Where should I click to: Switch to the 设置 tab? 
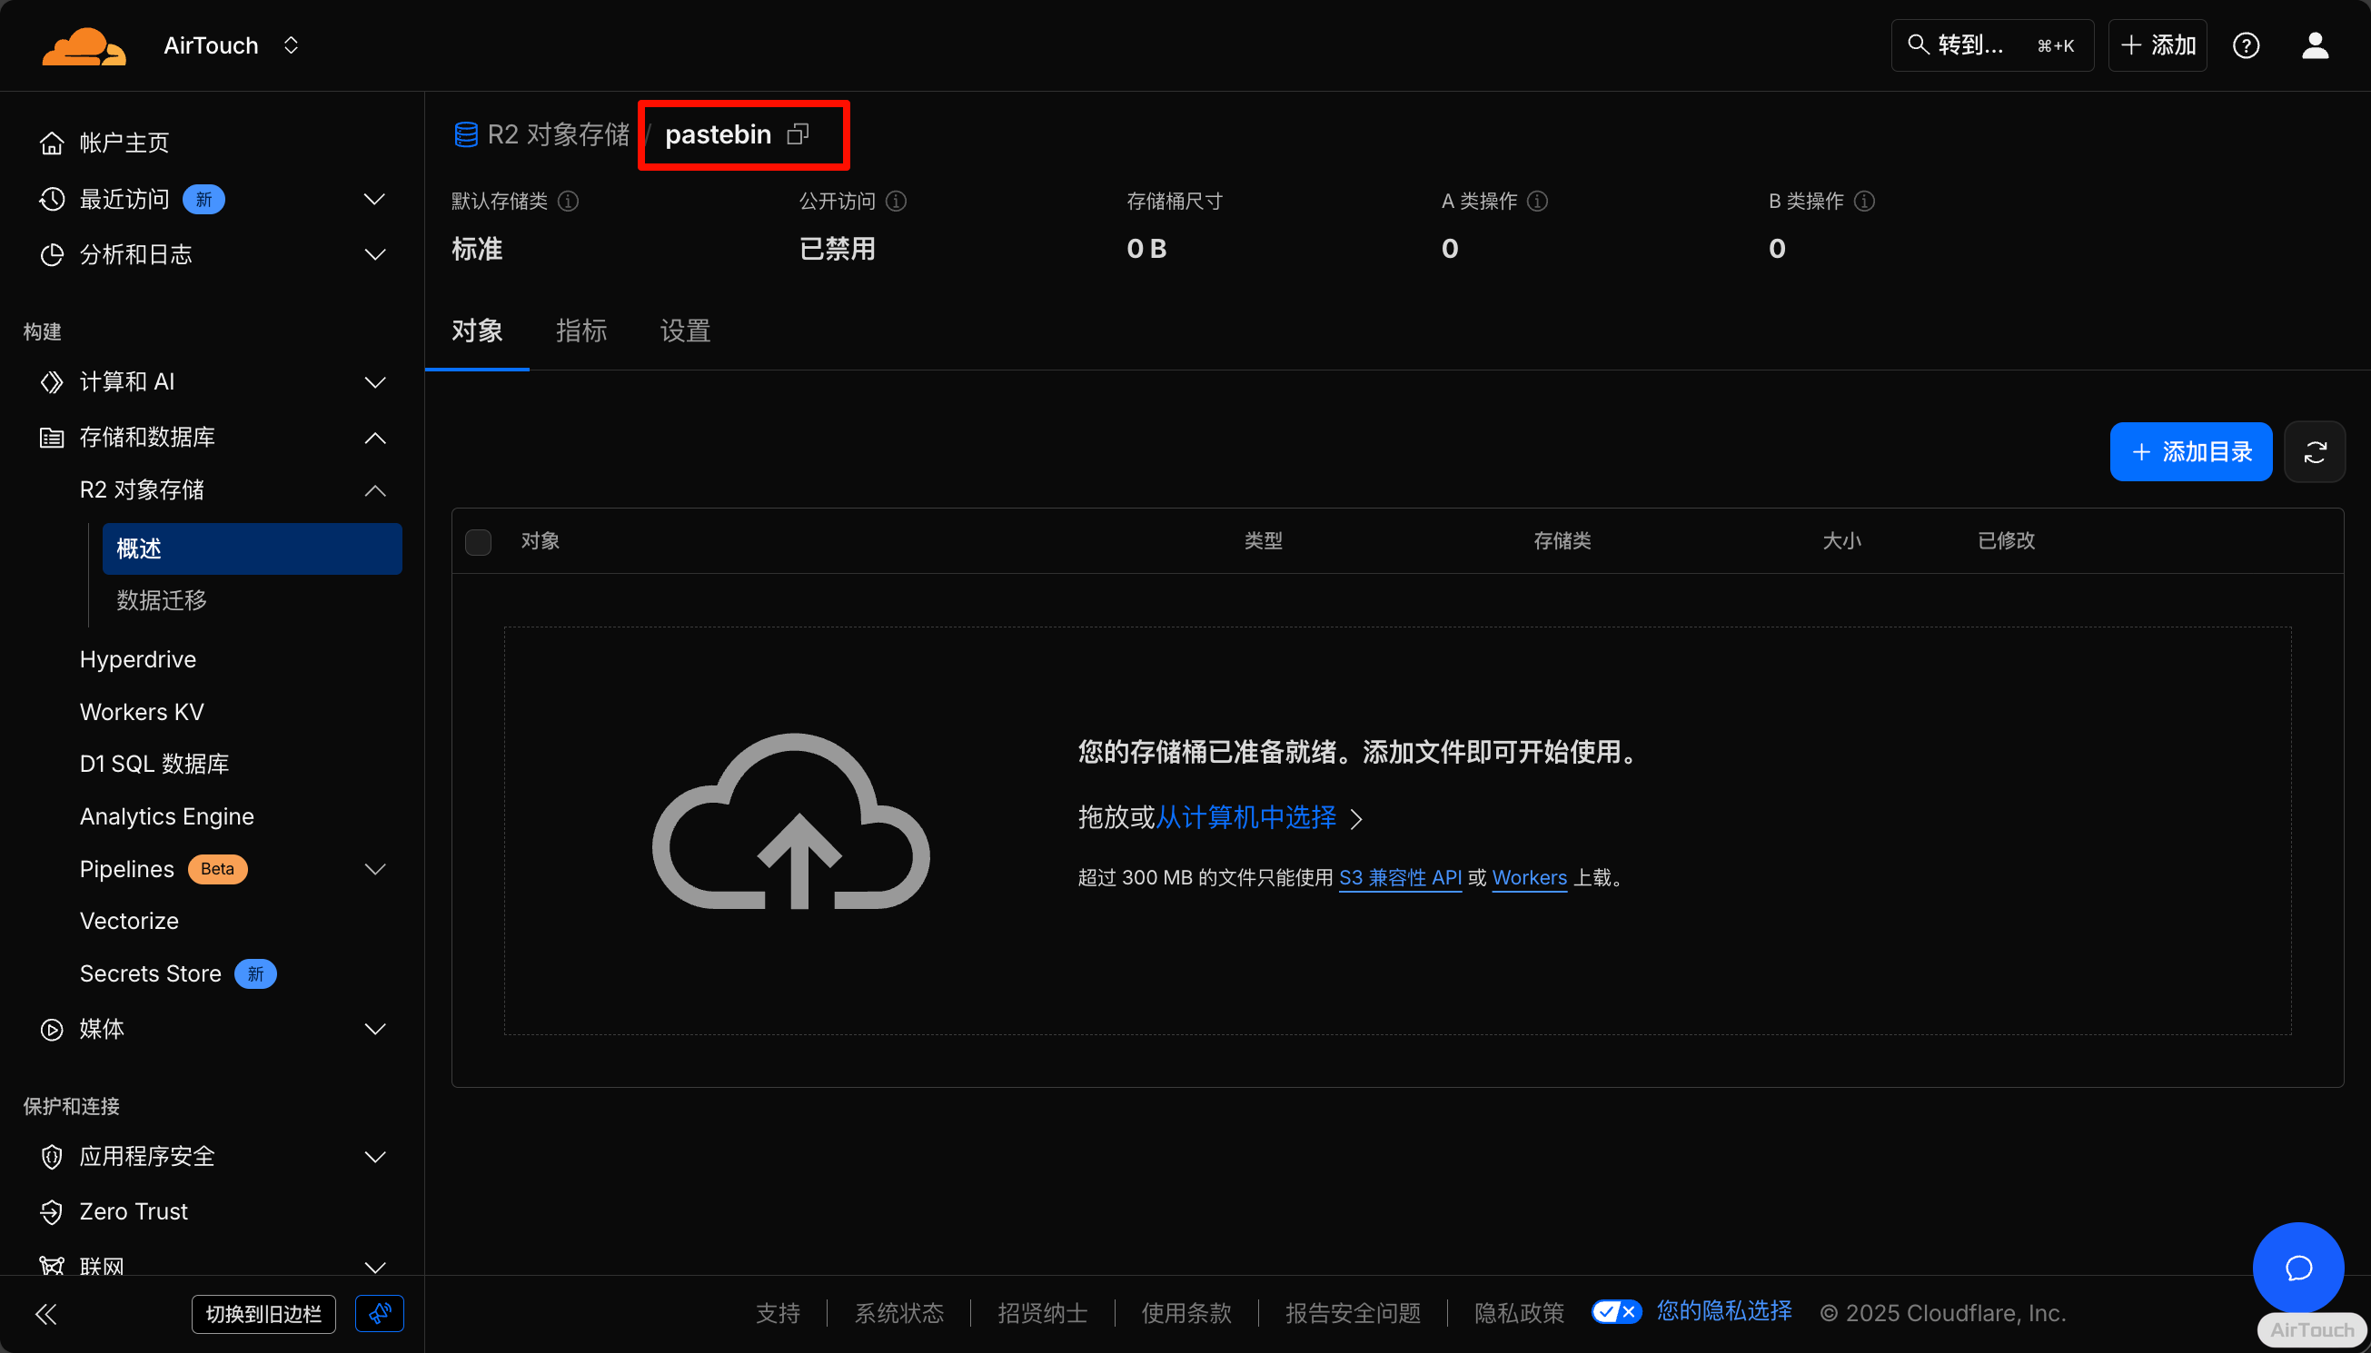click(x=685, y=331)
